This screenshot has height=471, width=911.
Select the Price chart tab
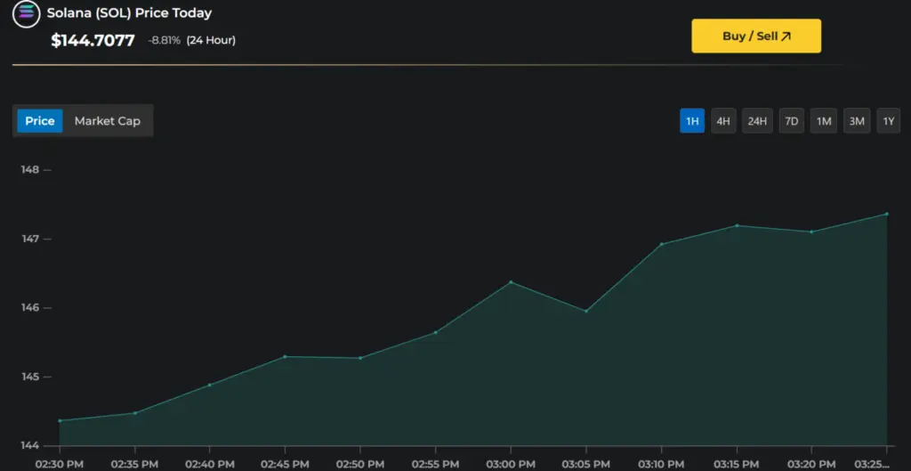click(x=40, y=121)
